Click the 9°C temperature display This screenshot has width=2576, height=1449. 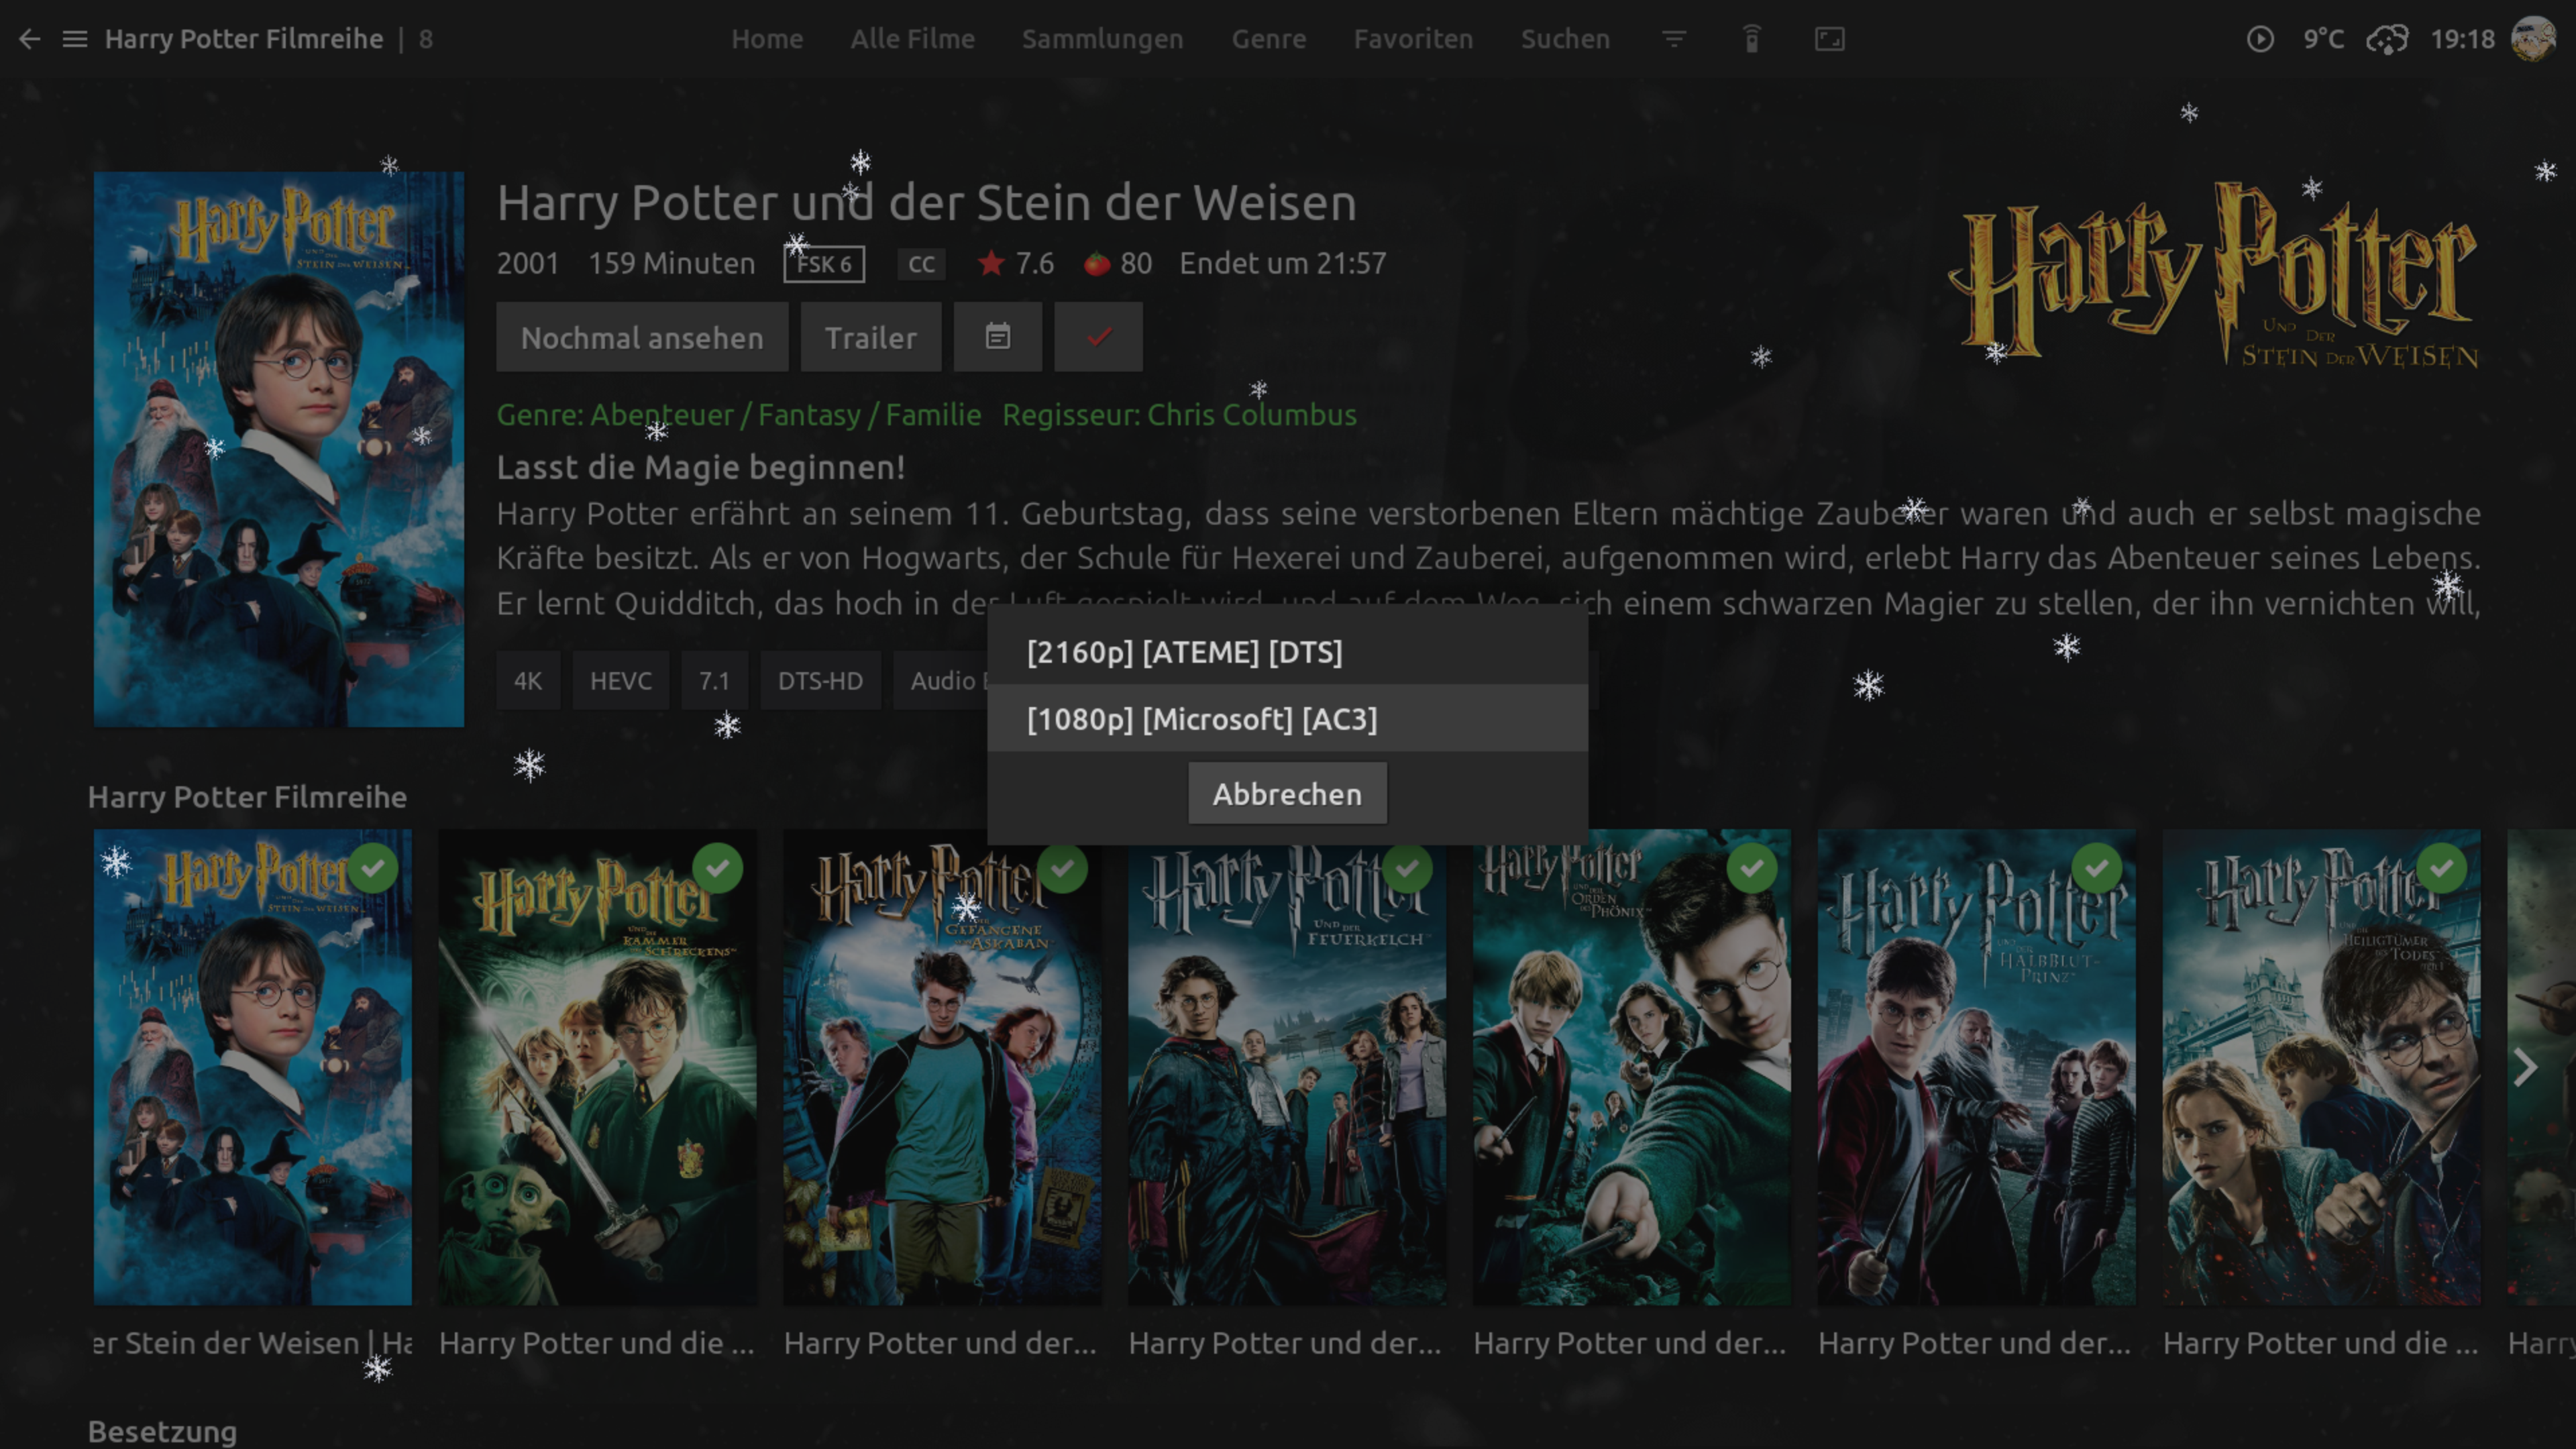[2323, 39]
